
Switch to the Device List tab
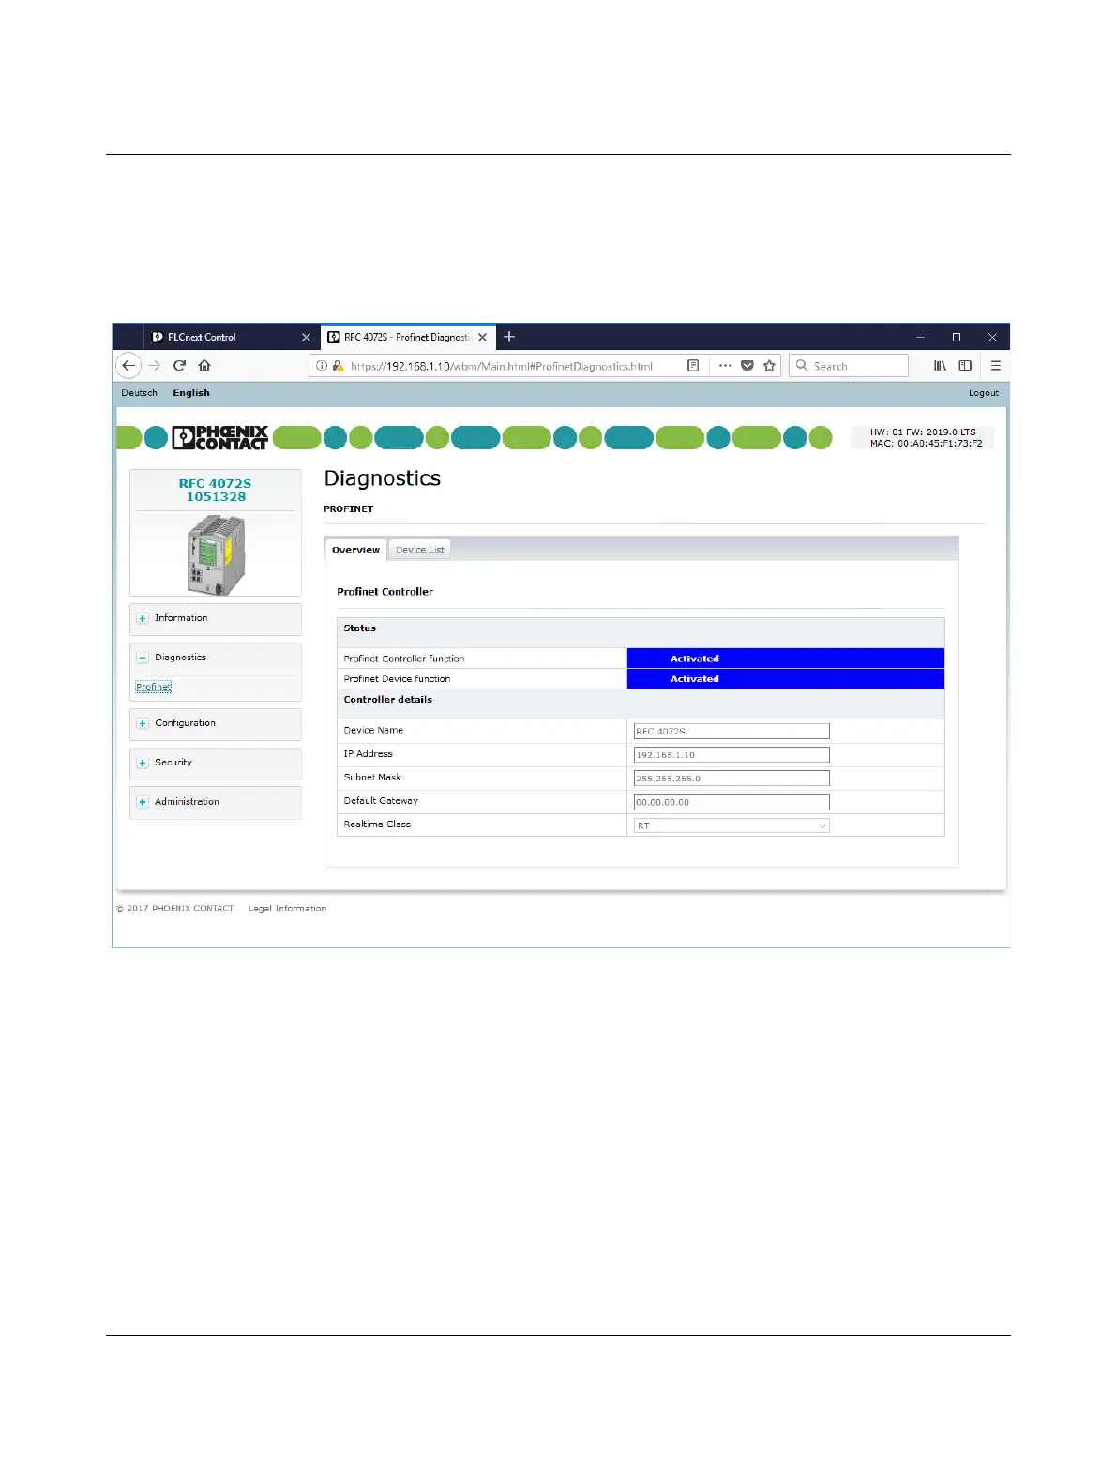coord(419,550)
